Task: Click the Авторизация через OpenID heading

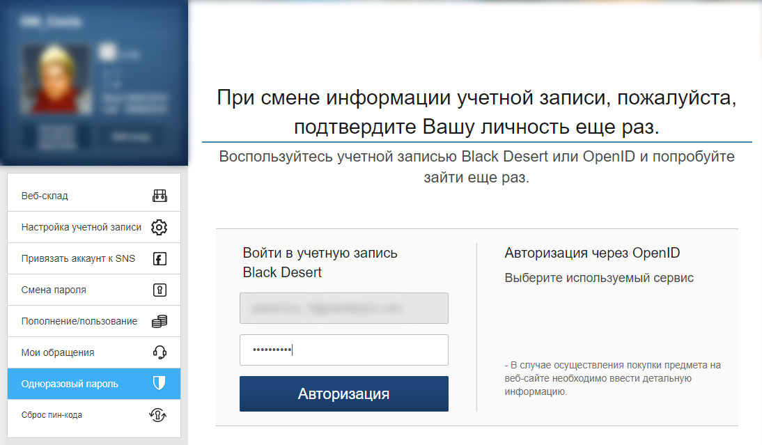Action: tap(592, 253)
